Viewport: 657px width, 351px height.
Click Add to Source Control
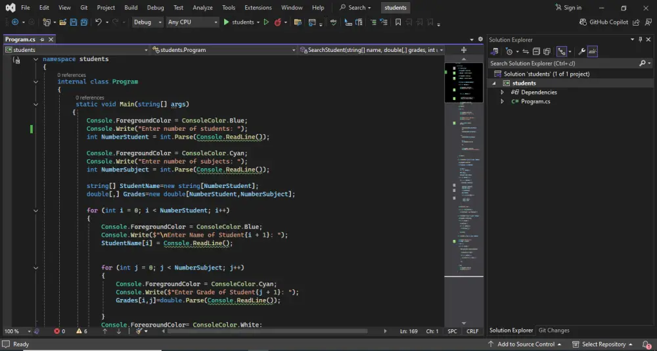525,344
